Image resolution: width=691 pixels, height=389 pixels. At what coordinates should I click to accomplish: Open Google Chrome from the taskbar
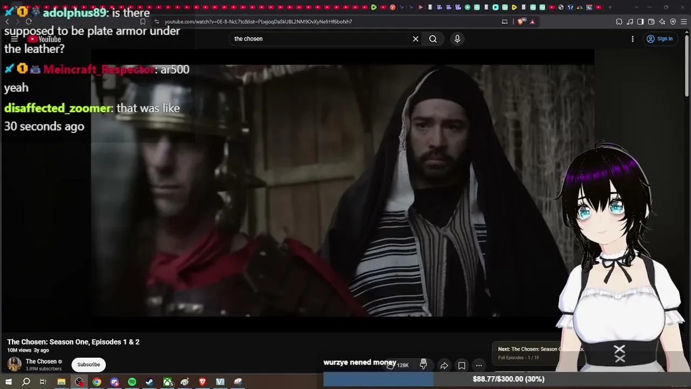coord(97,382)
